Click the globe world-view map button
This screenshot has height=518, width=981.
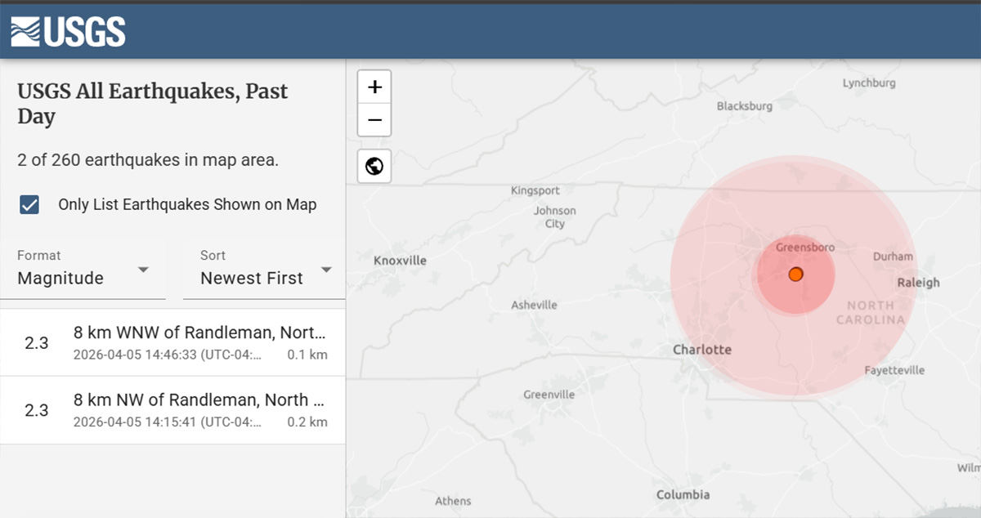pyautogui.click(x=374, y=167)
